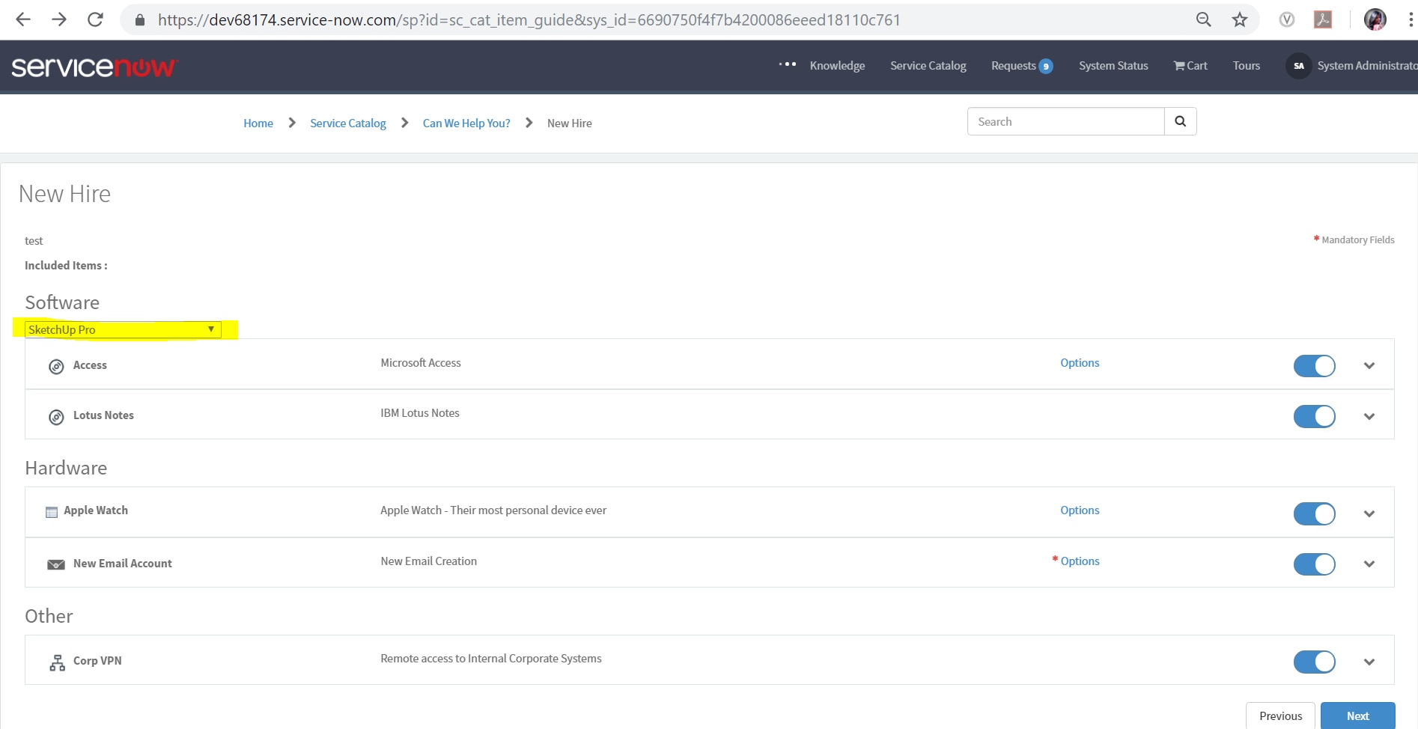Toggle off the New Email Account switch
Image resolution: width=1418 pixels, height=729 pixels.
click(x=1315, y=564)
